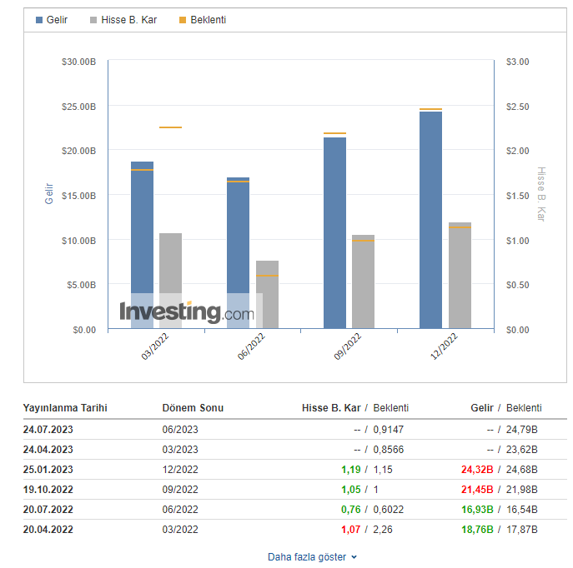The image size is (573, 568).
Task: Expand list with Daha fazla göster
Action: coord(306,557)
